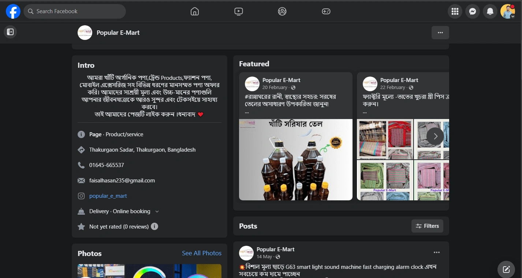Viewport: 522px width, 278px height.
Task: Open Popular E-Mart name on 14 May post
Action: pos(276,249)
